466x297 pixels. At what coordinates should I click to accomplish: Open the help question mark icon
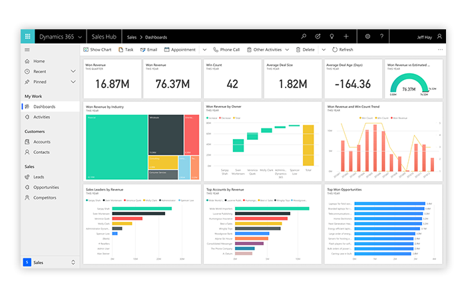[381, 37]
